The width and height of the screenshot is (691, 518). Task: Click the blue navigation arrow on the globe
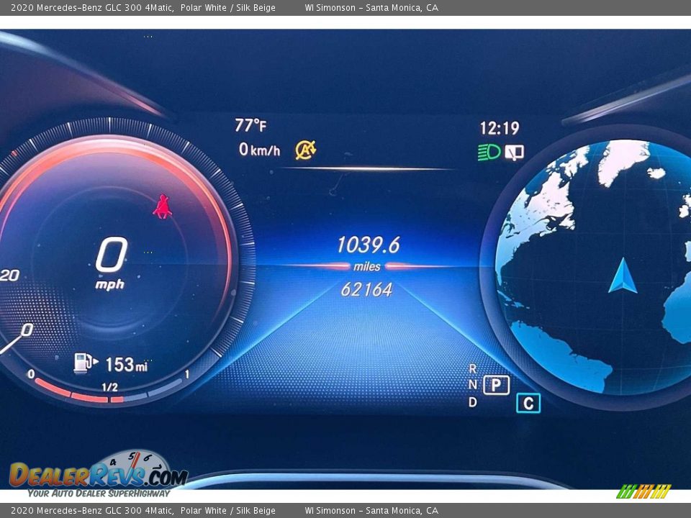[x=623, y=276]
